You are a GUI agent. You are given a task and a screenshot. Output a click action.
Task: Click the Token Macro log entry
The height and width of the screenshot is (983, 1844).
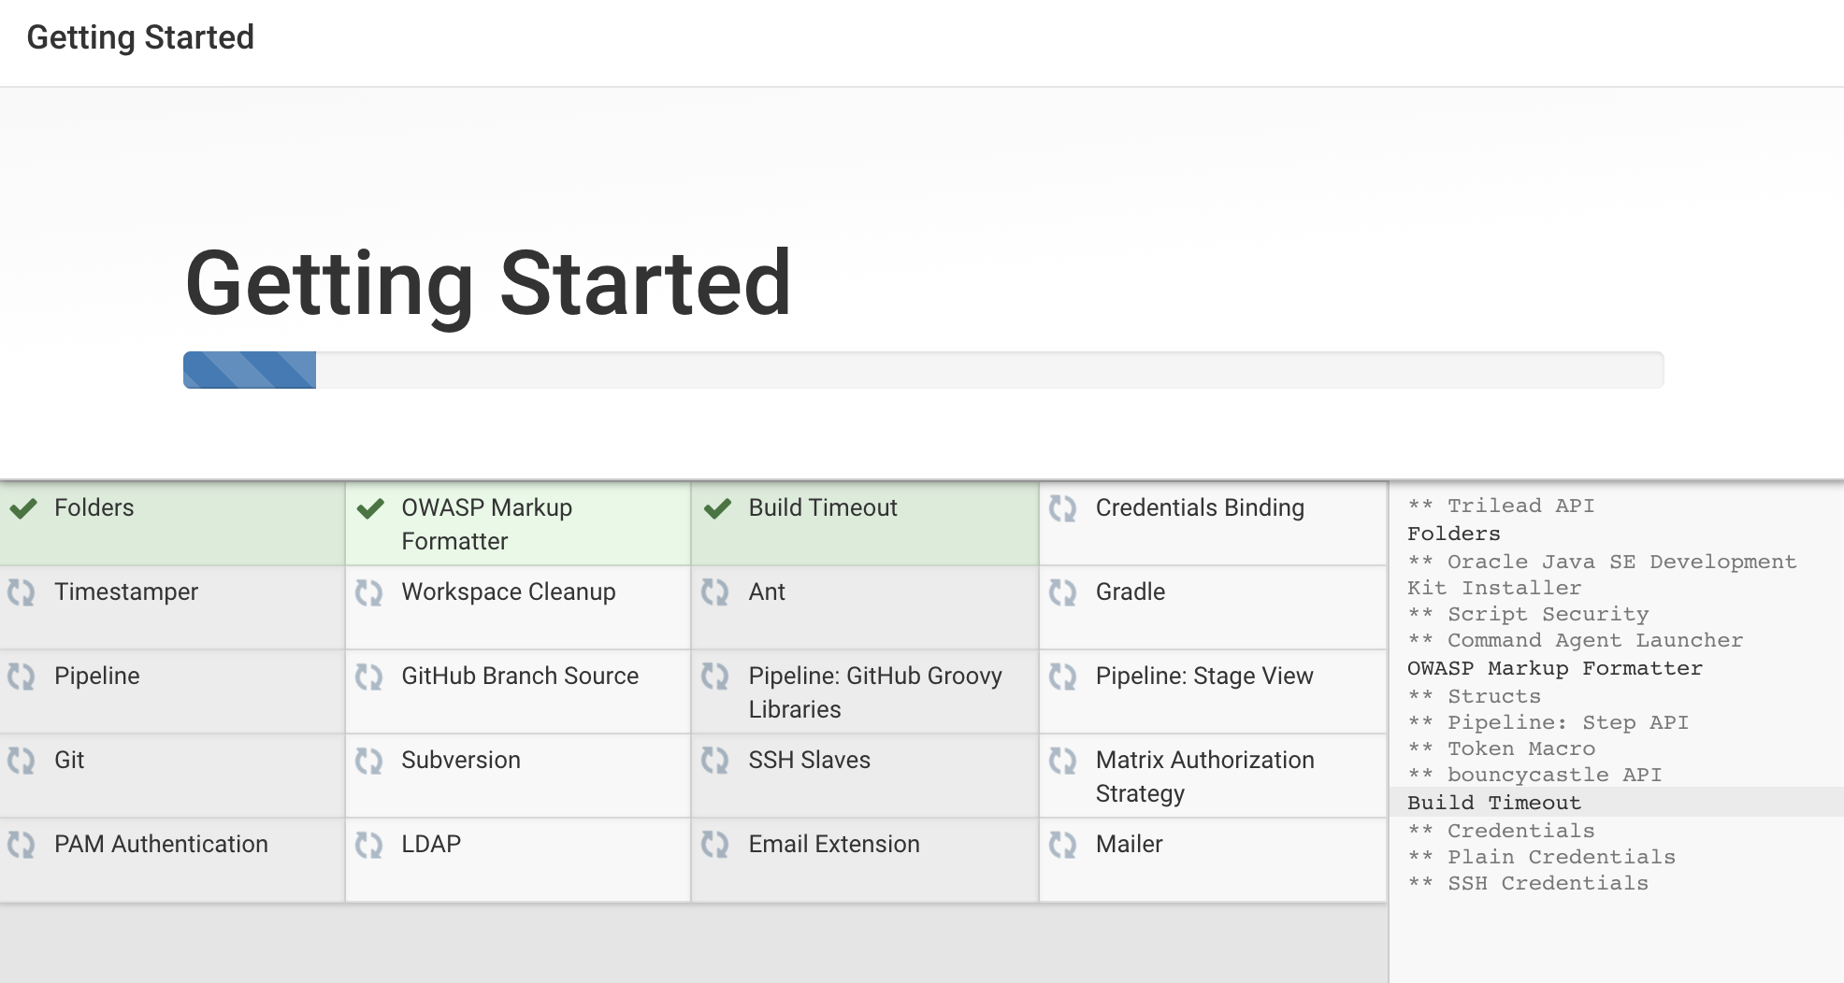click(x=1502, y=748)
